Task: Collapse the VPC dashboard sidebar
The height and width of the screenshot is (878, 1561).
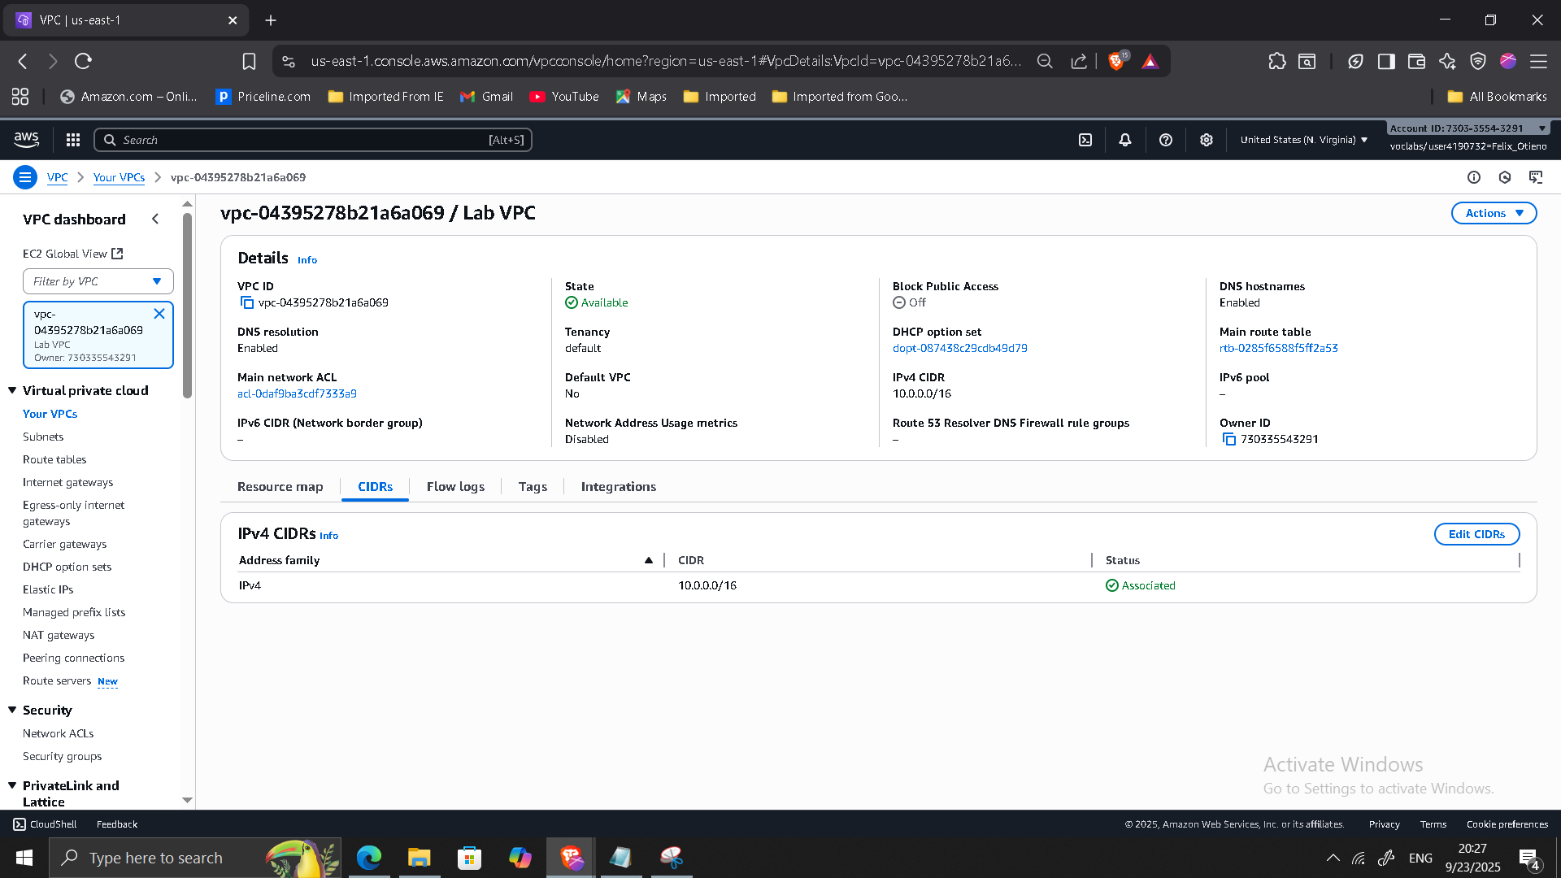Action: click(155, 219)
